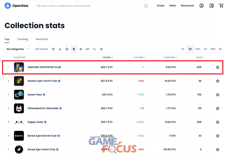Sort by % Change column header
This screenshot has height=157, width=225.
click(139, 57)
